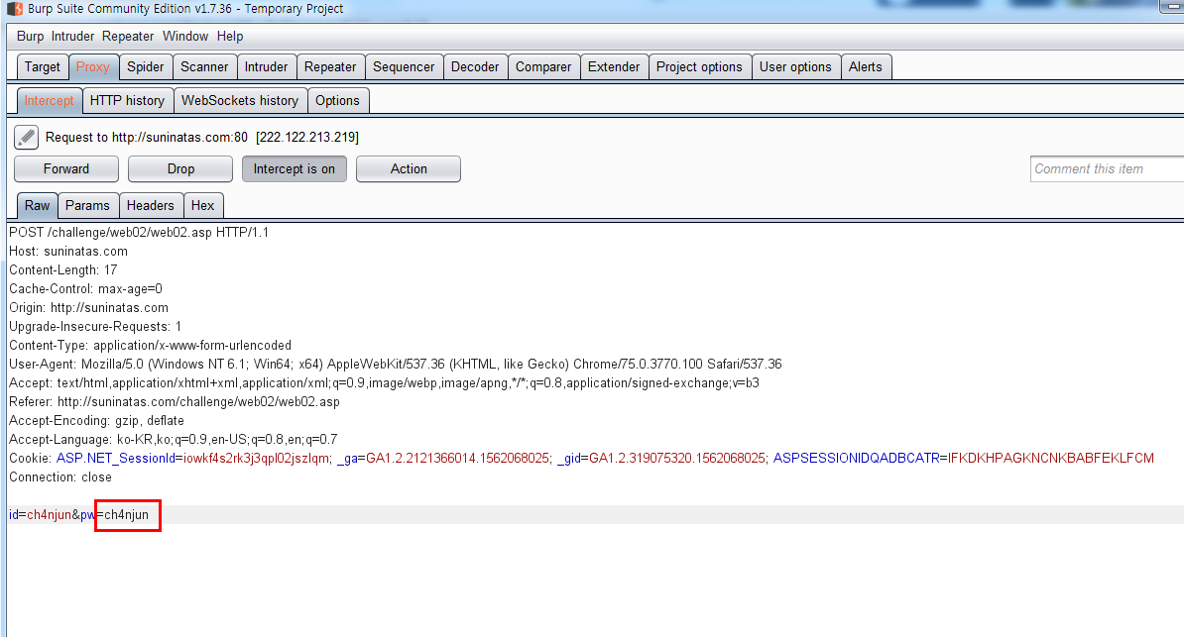Click the Comment this item field

tap(1107, 169)
